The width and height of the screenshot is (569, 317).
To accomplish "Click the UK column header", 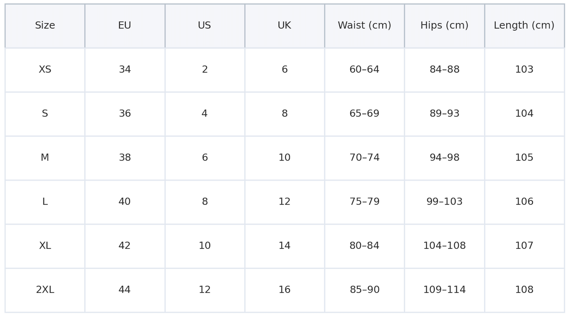I will pos(284,25).
